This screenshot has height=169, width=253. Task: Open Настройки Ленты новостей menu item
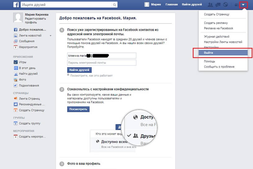(223, 42)
